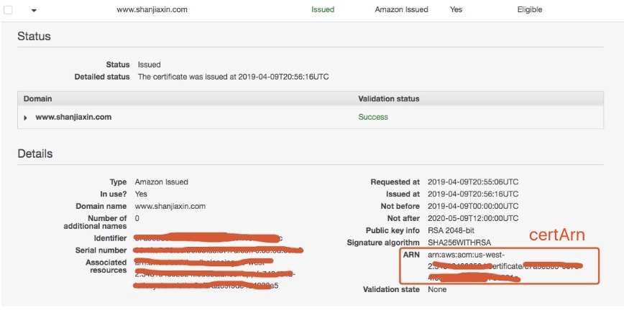
Task: Click the Not after date 2020-05-09T12:00:00UTC
Action: click(473, 218)
